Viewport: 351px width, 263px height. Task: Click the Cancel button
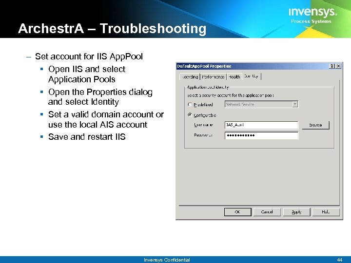267,212
